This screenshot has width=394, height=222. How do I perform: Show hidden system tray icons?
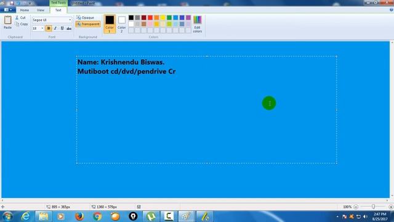337,216
